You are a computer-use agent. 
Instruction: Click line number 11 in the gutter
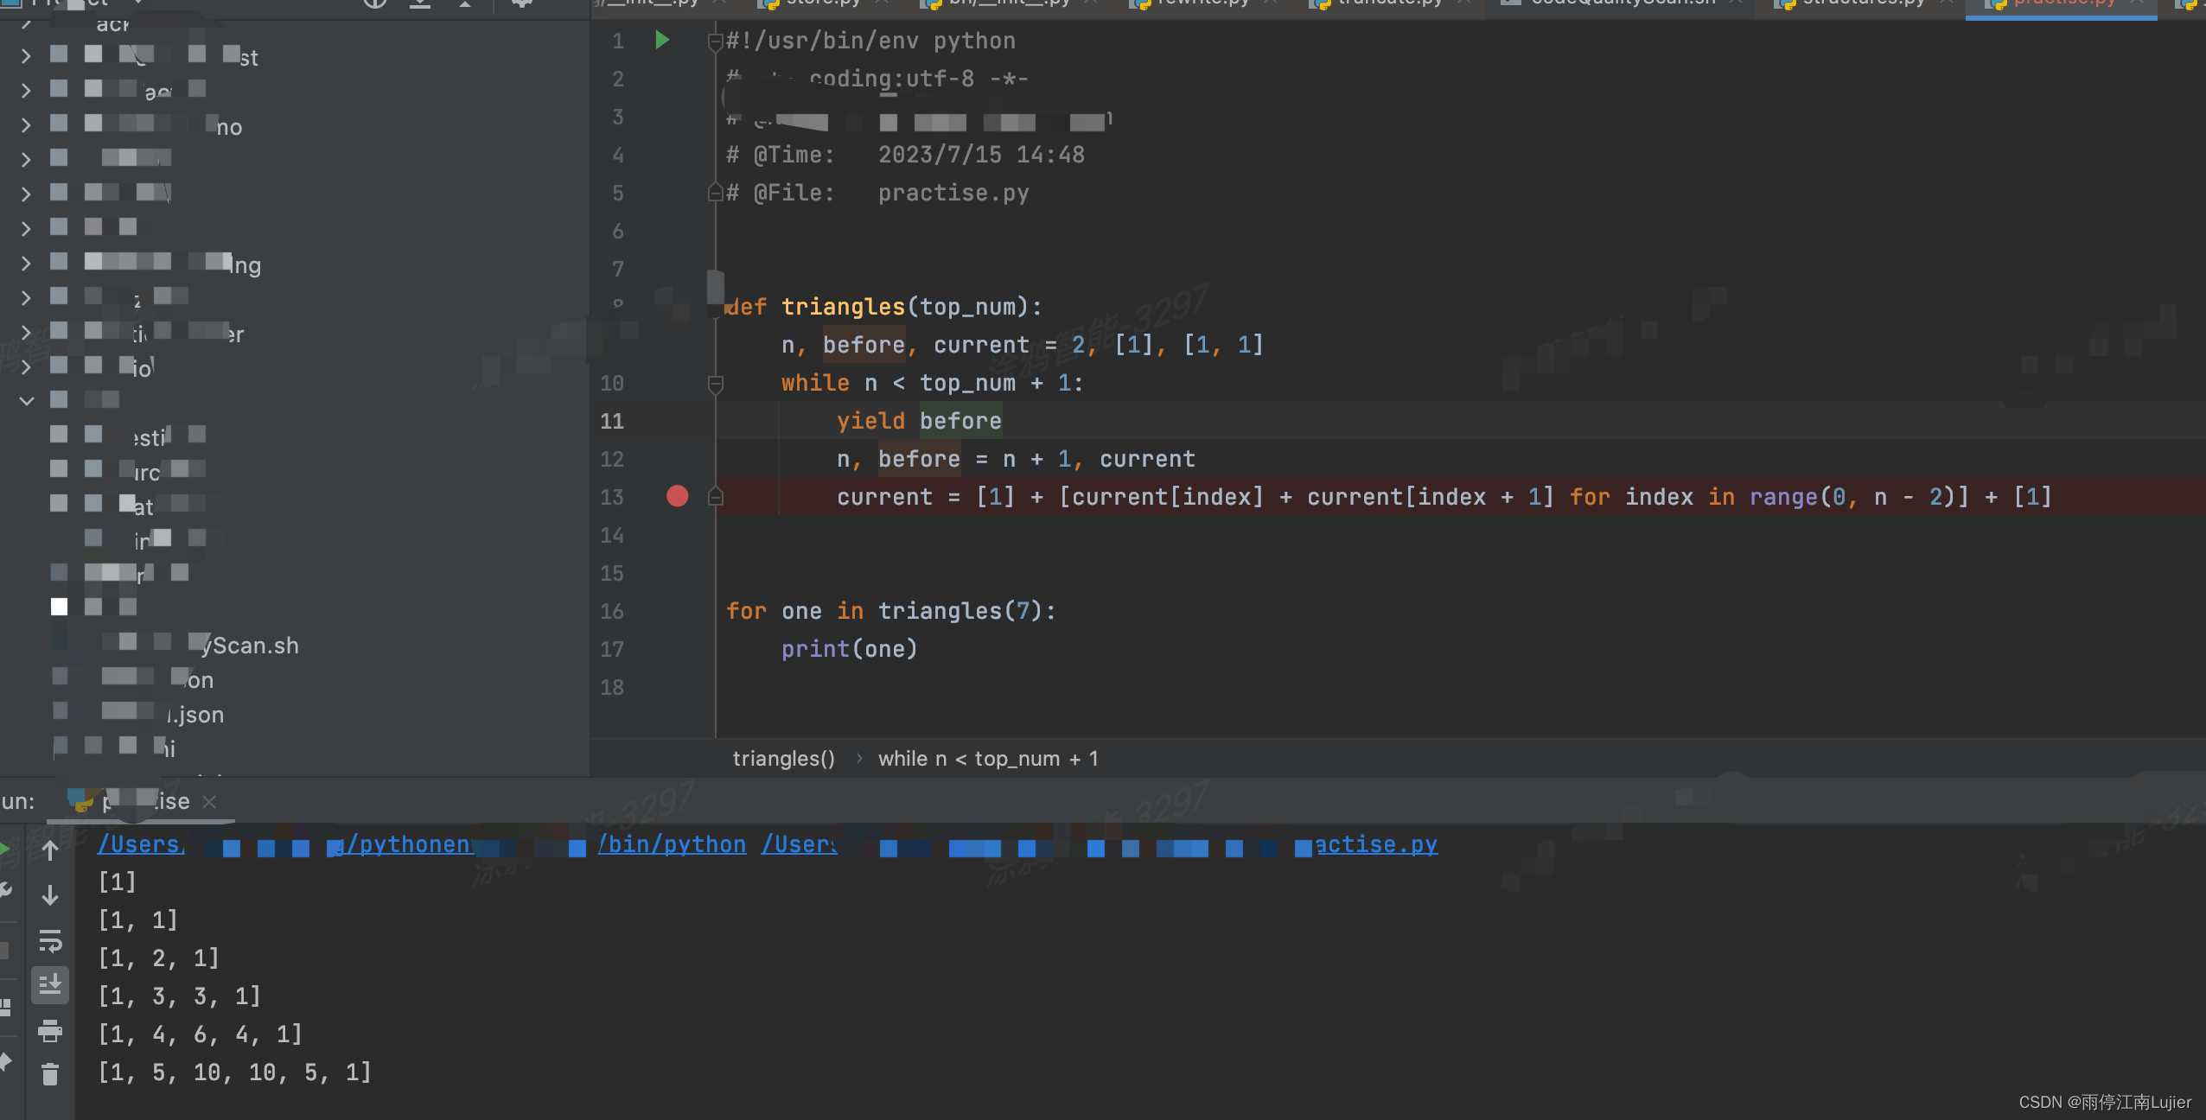pyautogui.click(x=612, y=421)
